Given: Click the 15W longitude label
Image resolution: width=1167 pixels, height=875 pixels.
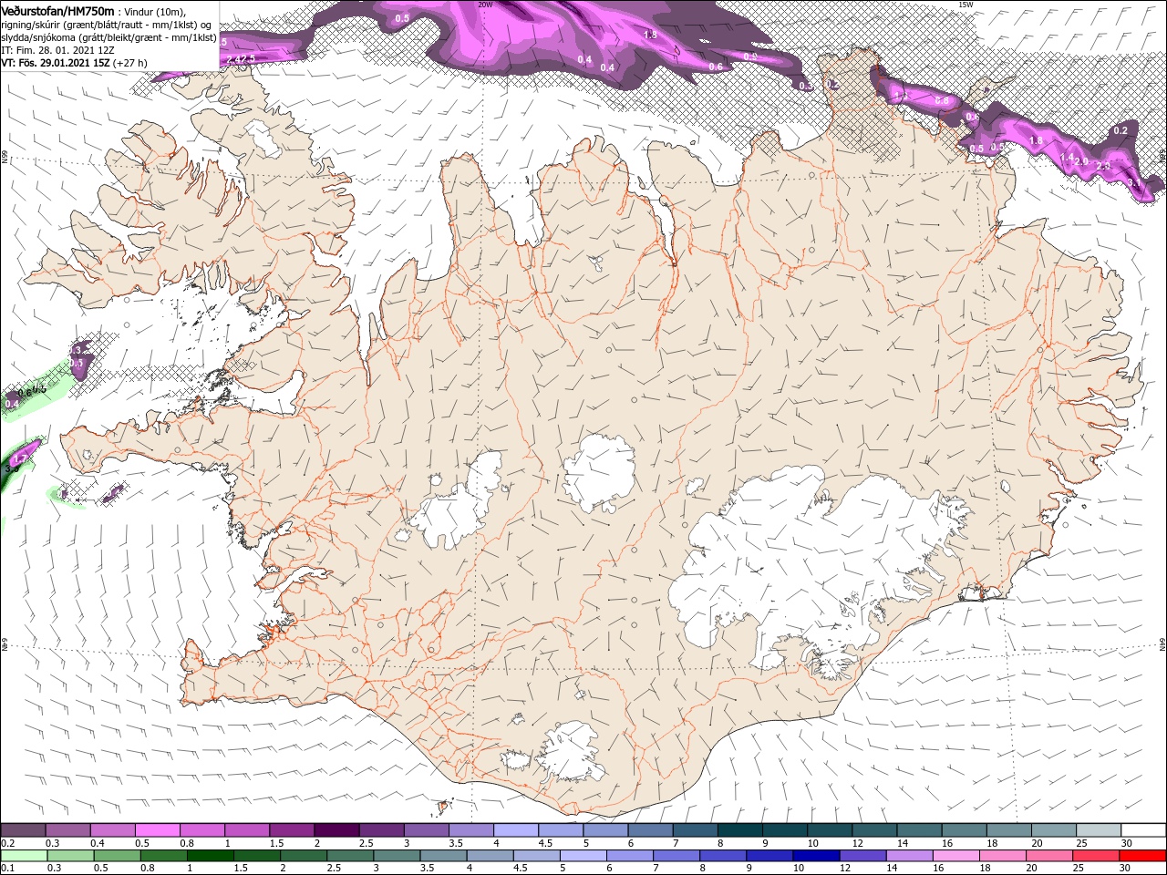Looking at the screenshot, I should [966, 5].
